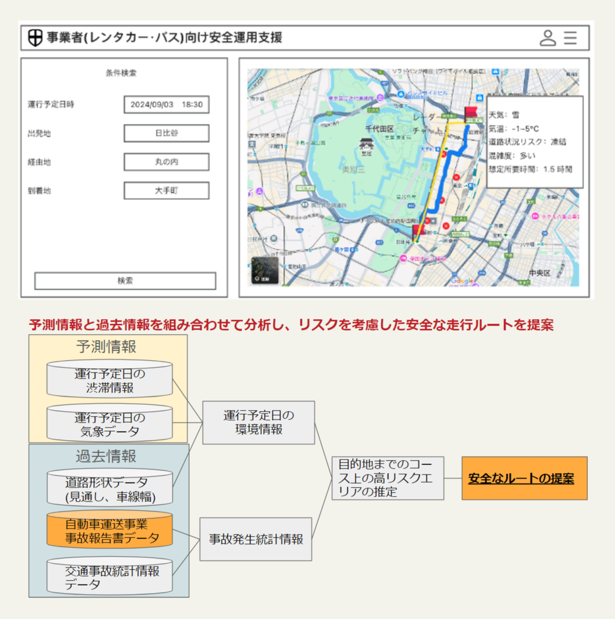Click the 到着地 label
The image size is (615, 619).
pyautogui.click(x=39, y=190)
